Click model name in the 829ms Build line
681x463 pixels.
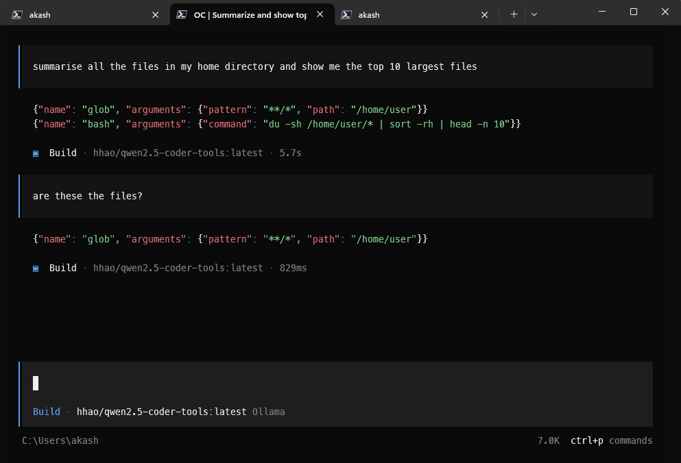(178, 268)
